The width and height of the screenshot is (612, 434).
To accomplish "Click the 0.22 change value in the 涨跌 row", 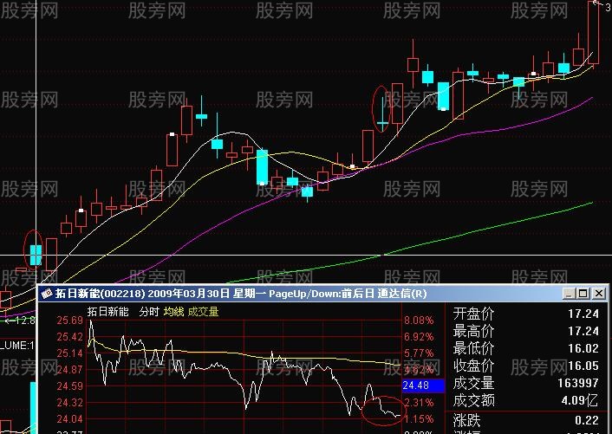I will (x=587, y=420).
